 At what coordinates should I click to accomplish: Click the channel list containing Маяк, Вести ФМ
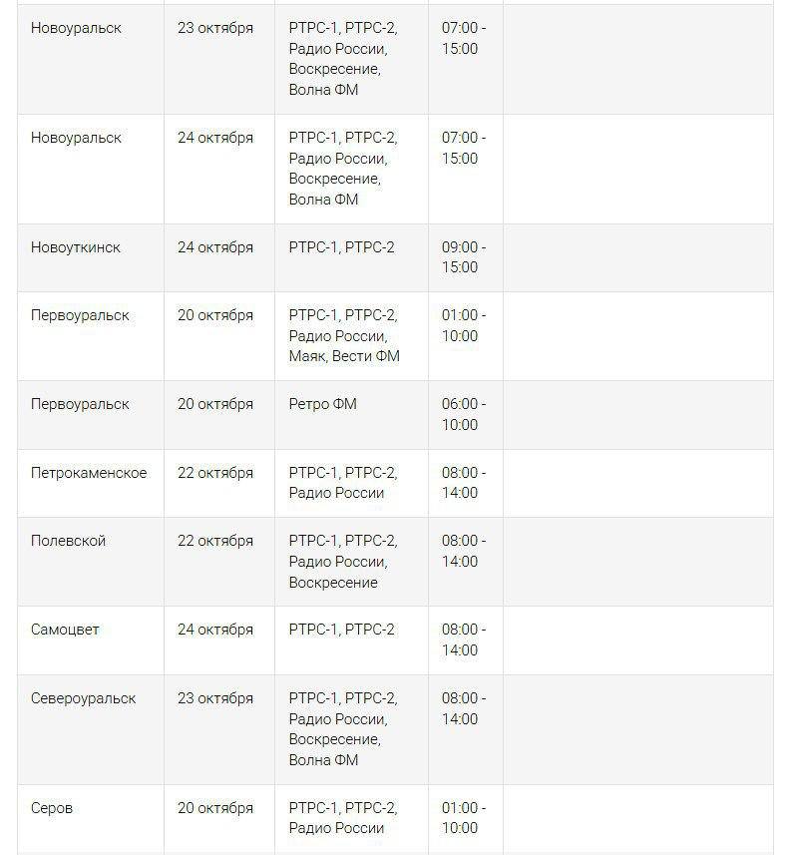pos(343,335)
